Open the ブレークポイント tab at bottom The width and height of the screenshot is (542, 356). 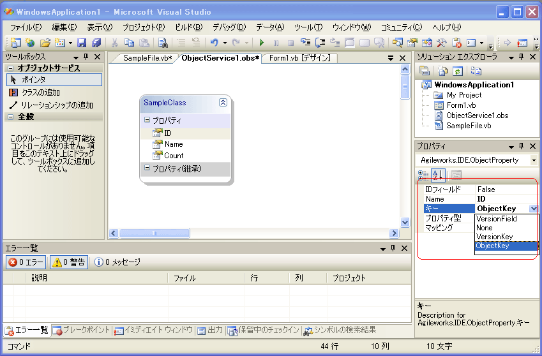coord(81,330)
